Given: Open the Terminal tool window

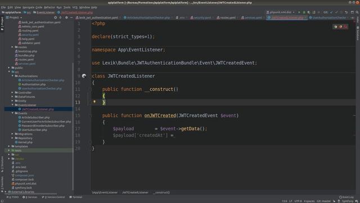Looking at the screenshot, I should coord(76,197).
